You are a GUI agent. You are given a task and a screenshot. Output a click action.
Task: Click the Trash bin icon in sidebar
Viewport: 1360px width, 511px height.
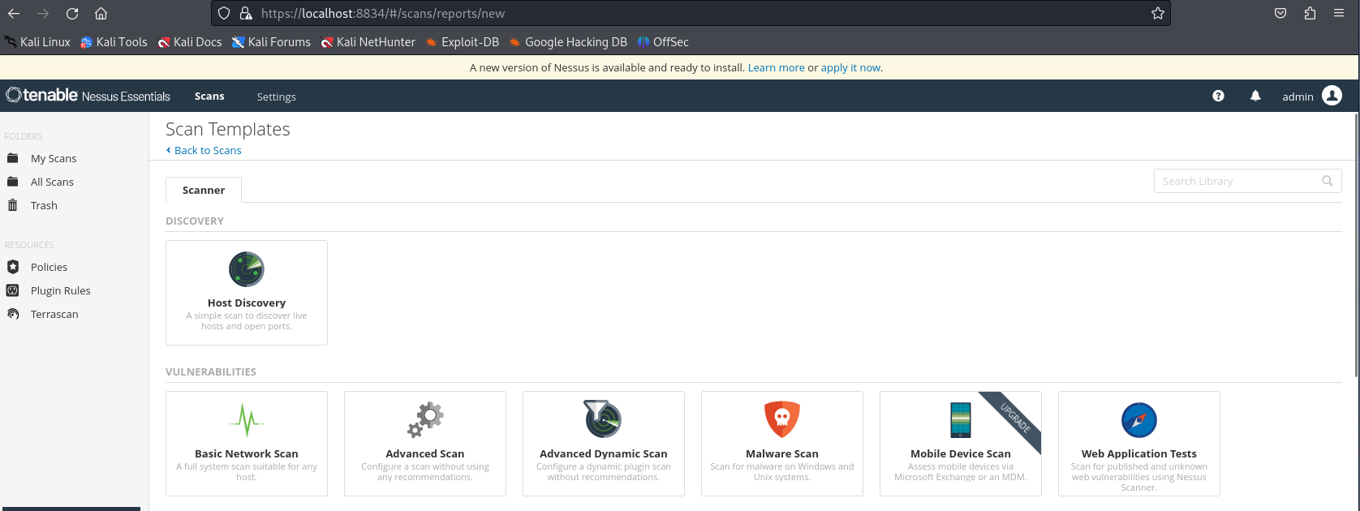[x=13, y=205]
